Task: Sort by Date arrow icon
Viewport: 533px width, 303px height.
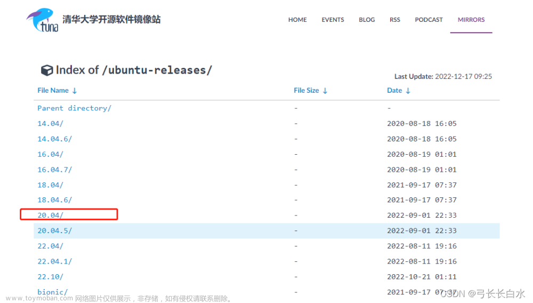Action: coord(408,91)
